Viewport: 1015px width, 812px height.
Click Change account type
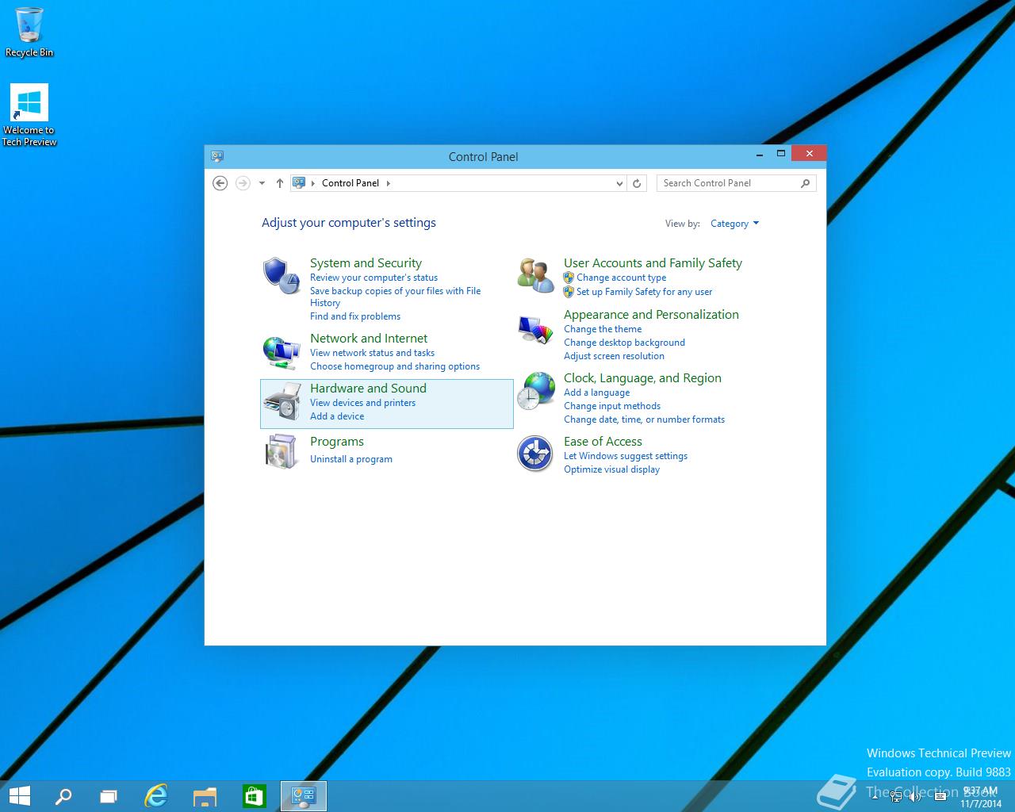point(621,278)
